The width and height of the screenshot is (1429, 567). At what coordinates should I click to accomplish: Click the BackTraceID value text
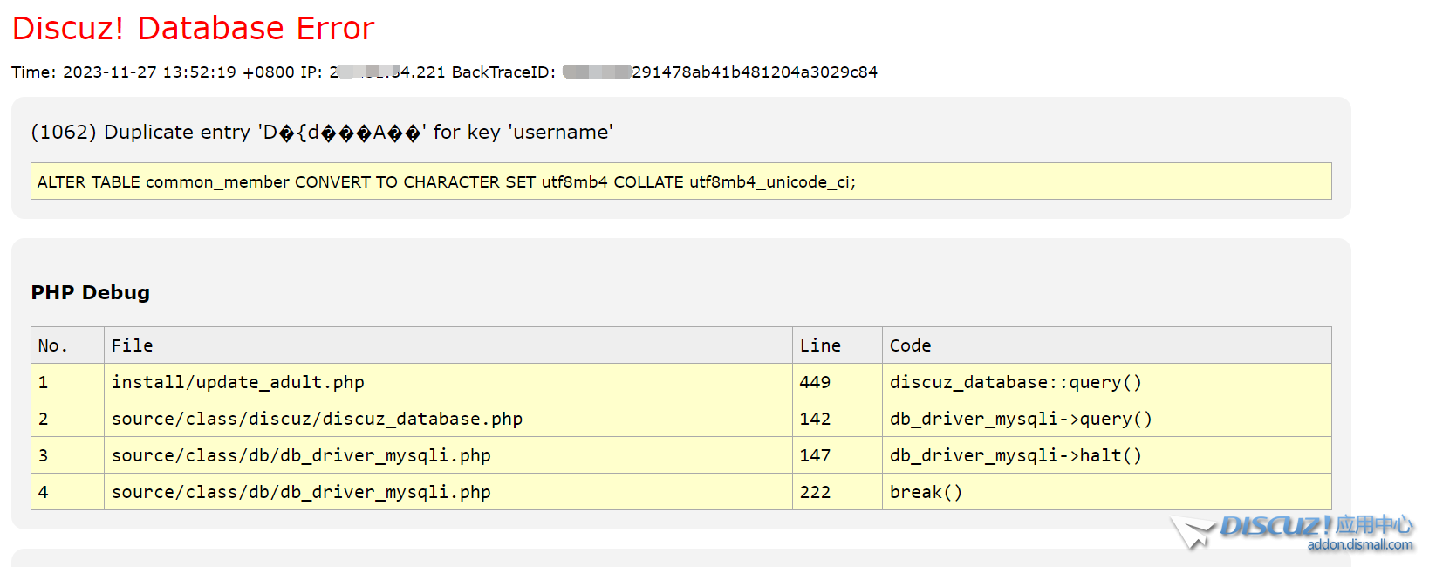click(754, 72)
